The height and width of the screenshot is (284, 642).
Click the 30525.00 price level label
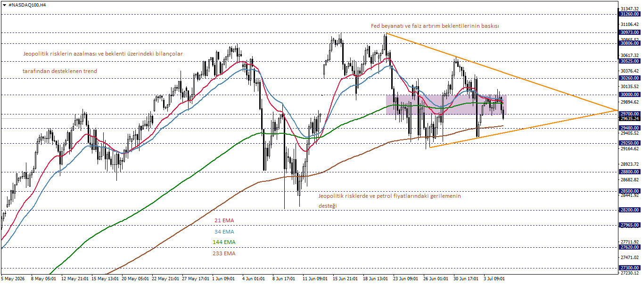click(630, 61)
